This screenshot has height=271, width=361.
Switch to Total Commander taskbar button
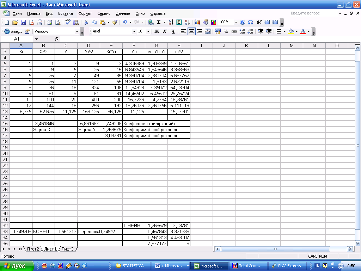249,266
